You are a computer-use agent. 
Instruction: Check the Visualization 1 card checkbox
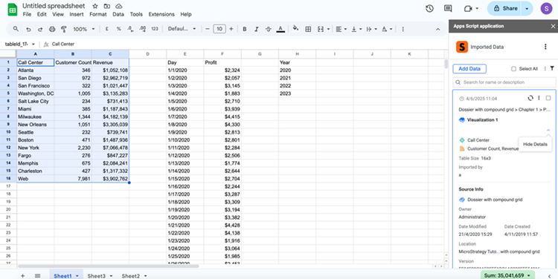548,98
